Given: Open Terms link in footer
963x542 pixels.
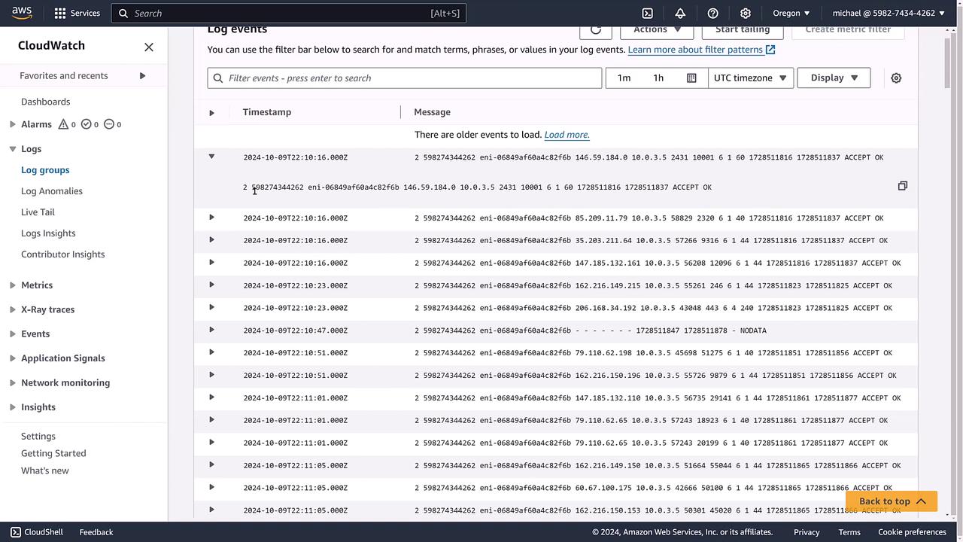Looking at the screenshot, I should coord(849,532).
